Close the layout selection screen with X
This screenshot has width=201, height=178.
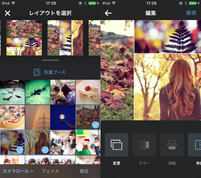[7, 13]
